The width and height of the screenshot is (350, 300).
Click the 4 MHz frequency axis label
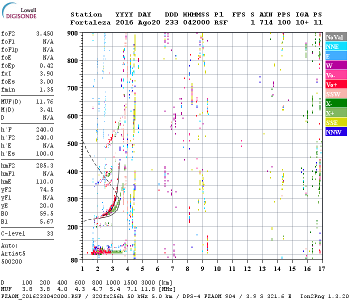(127, 269)
